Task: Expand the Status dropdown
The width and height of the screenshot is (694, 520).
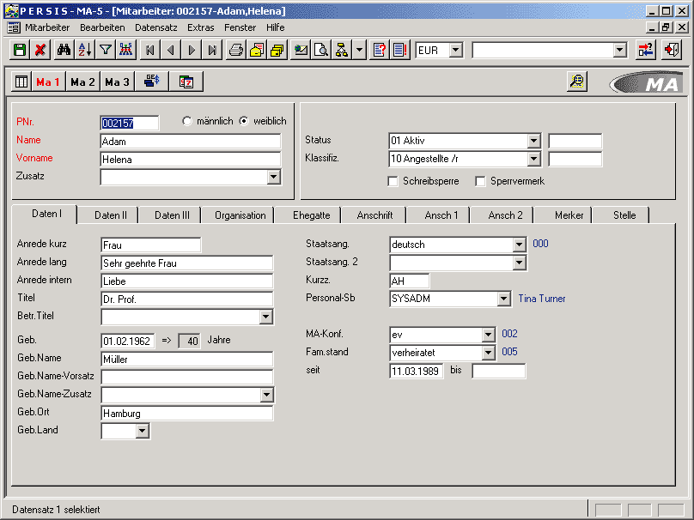Action: [x=533, y=141]
